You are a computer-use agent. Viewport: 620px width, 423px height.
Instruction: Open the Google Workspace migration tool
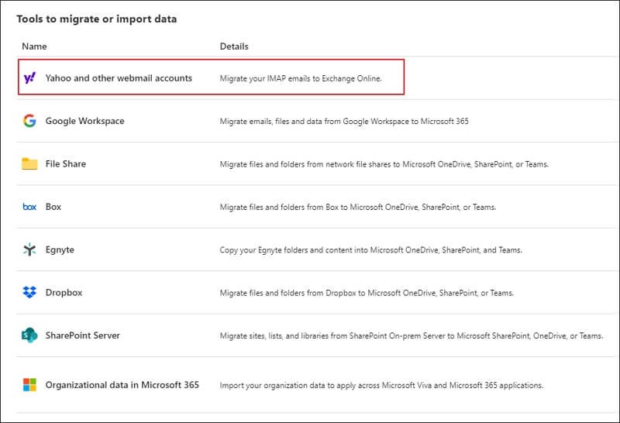tap(84, 121)
